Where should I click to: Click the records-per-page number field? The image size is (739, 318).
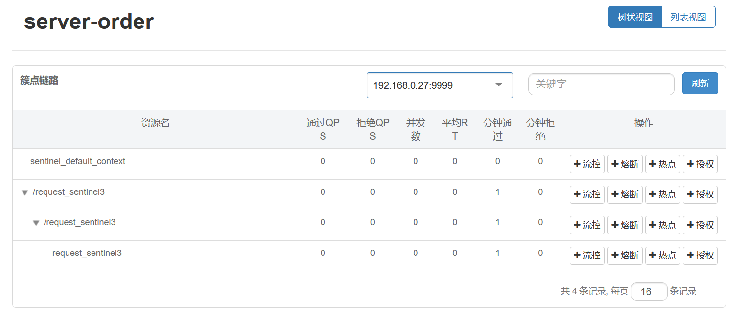click(x=648, y=292)
